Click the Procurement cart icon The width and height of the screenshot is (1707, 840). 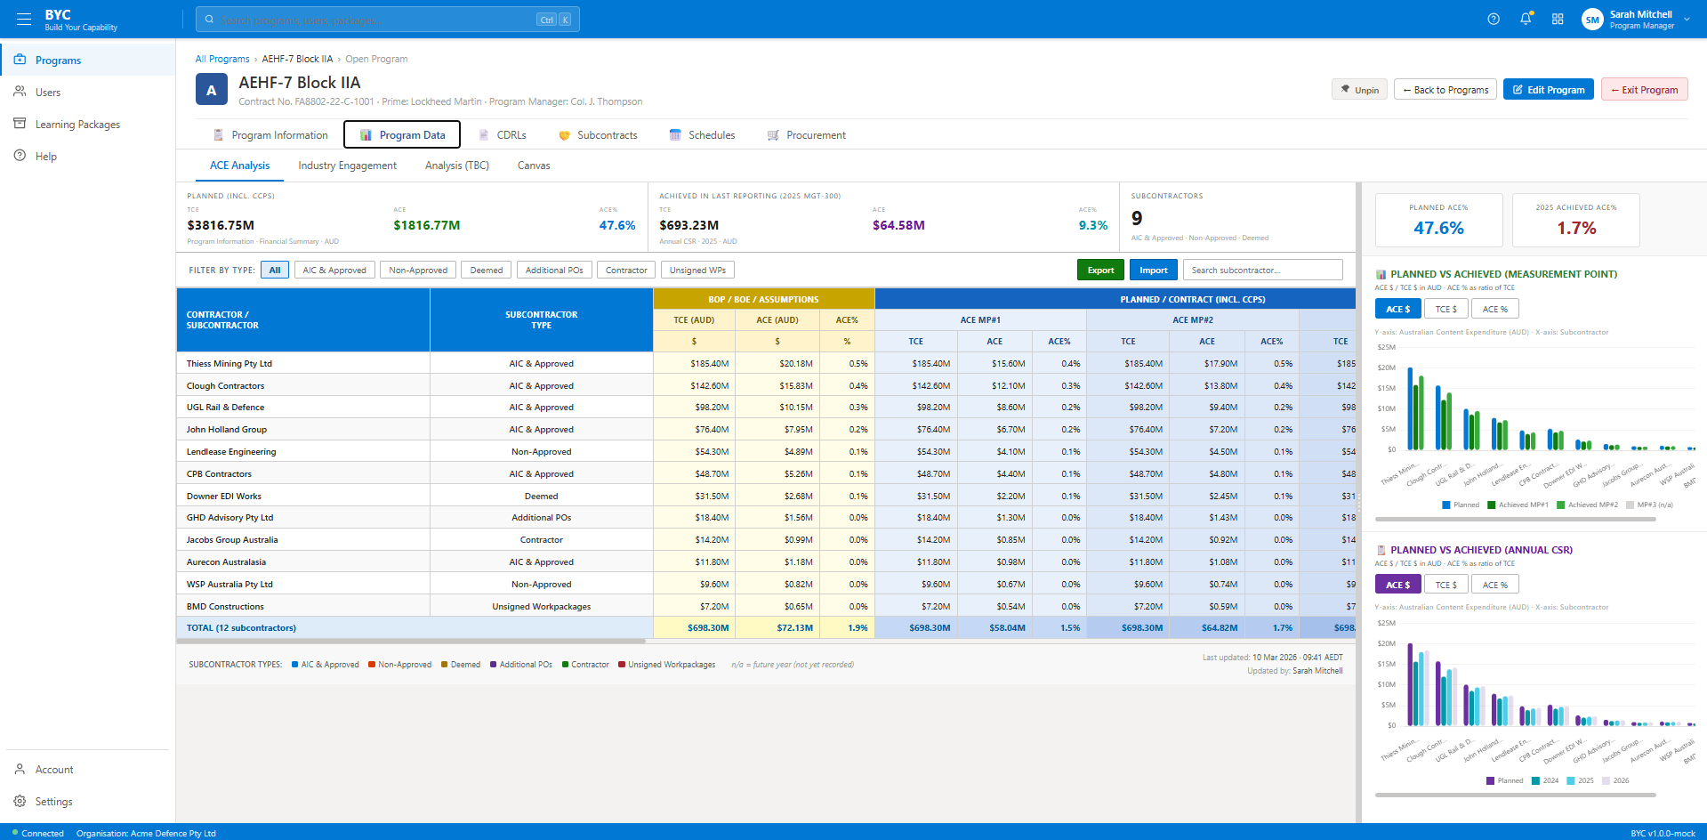pyautogui.click(x=773, y=135)
